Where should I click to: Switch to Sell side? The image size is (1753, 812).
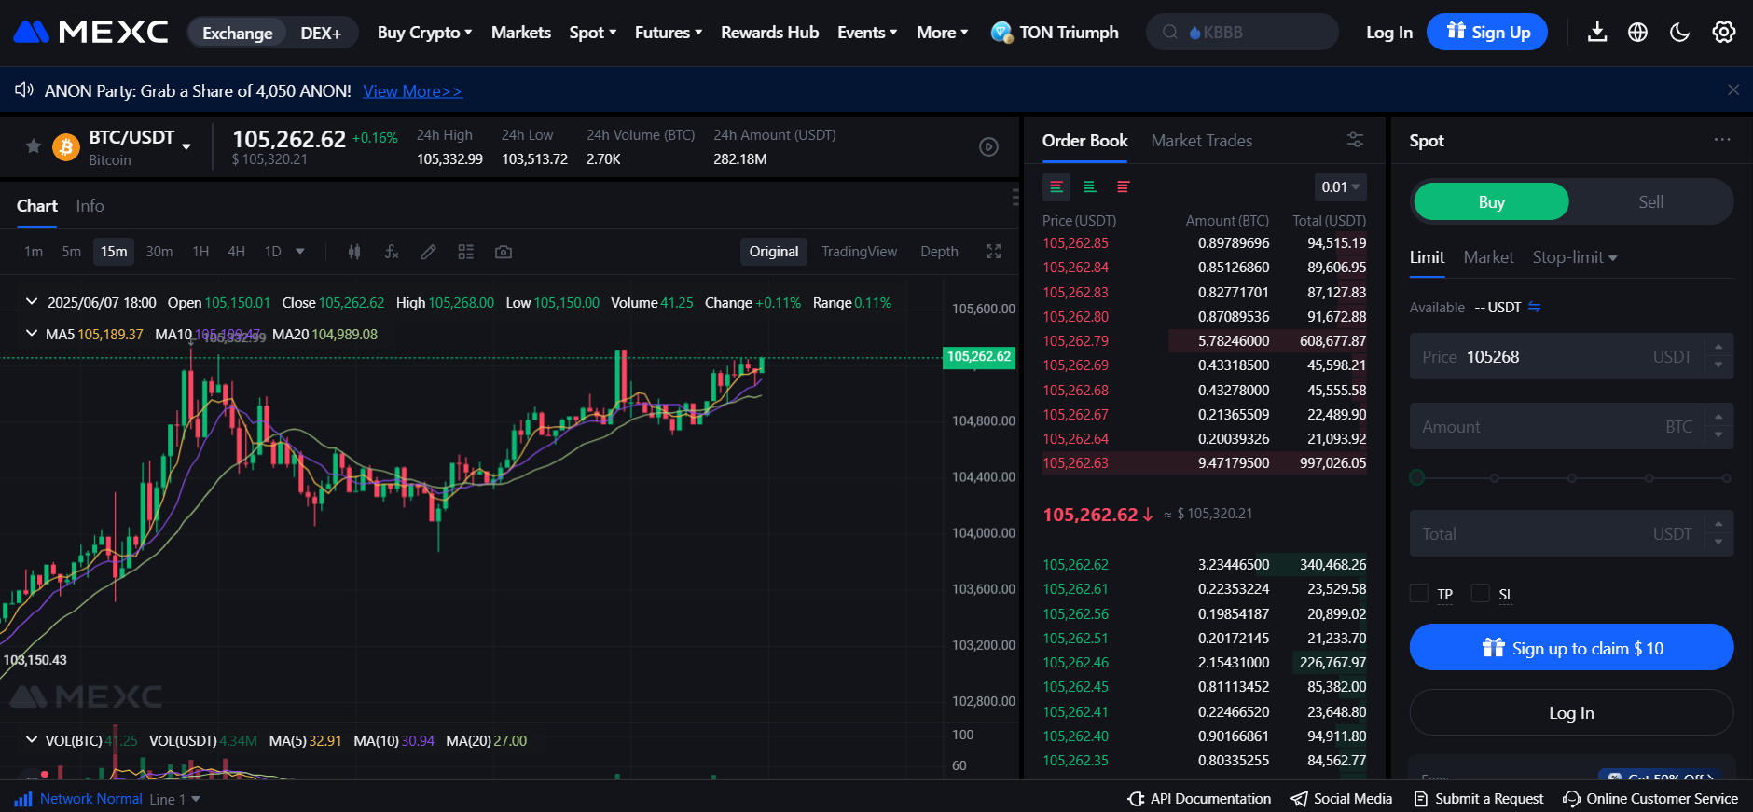(1650, 201)
